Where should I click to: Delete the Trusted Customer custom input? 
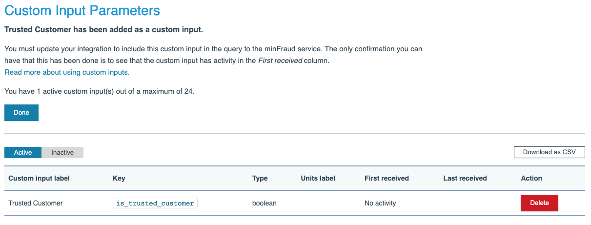pos(539,203)
